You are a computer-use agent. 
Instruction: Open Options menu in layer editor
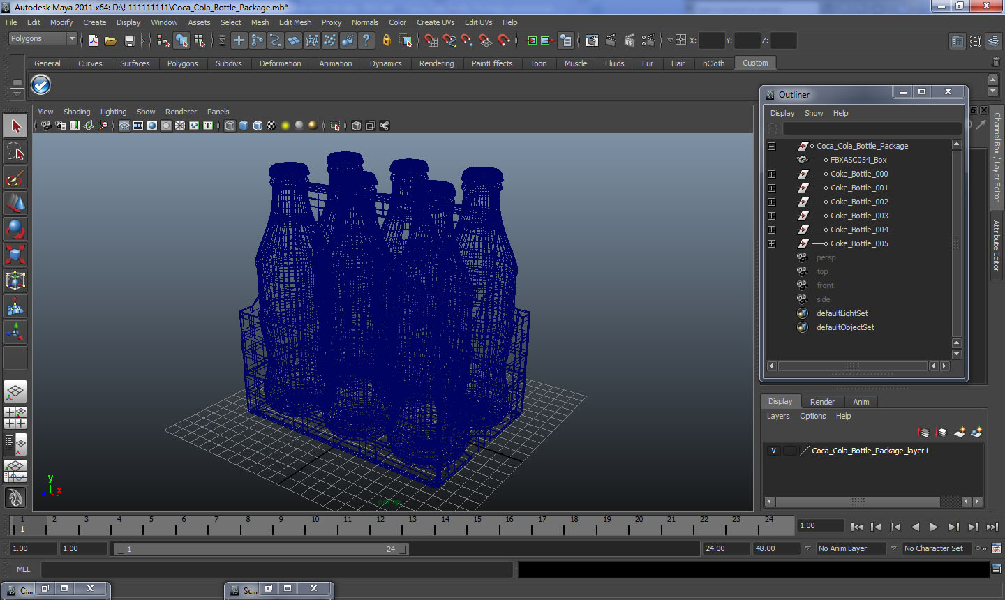tap(813, 416)
